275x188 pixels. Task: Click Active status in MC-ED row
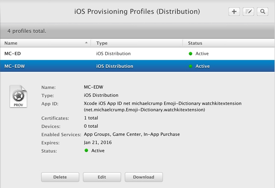pyautogui.click(x=202, y=54)
